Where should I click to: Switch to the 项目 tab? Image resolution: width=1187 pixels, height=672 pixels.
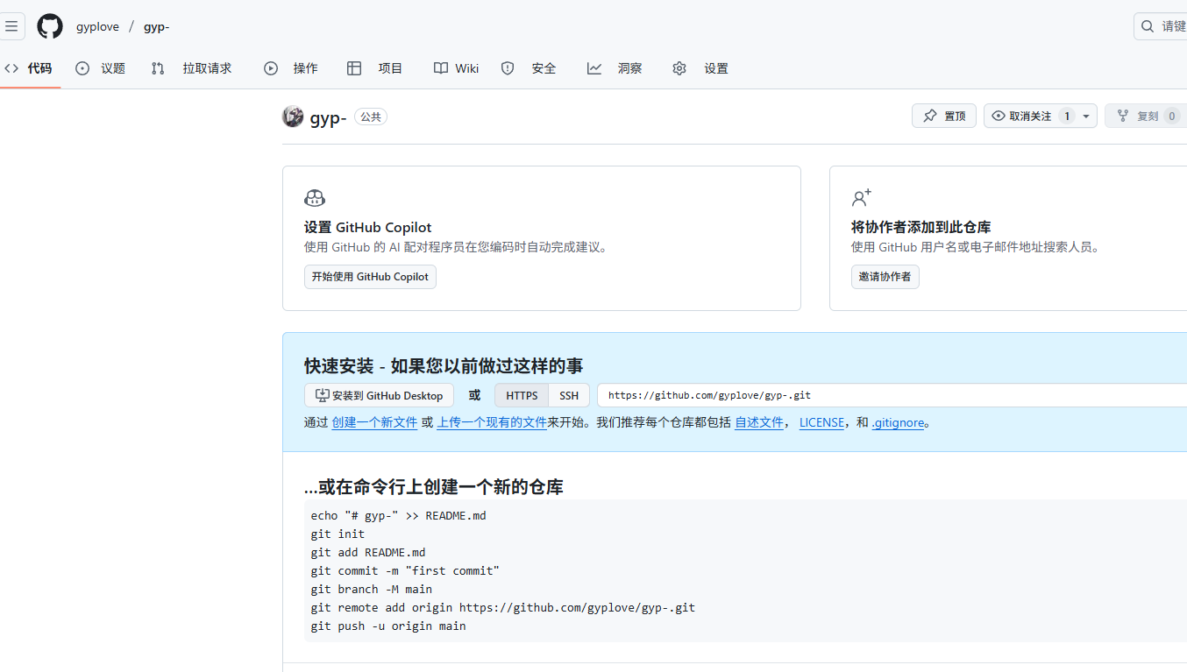[x=375, y=68]
